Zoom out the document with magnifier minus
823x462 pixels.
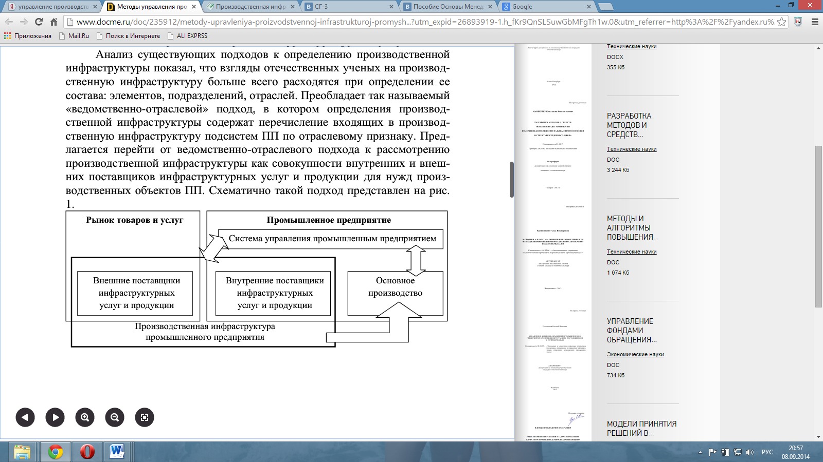click(x=115, y=417)
